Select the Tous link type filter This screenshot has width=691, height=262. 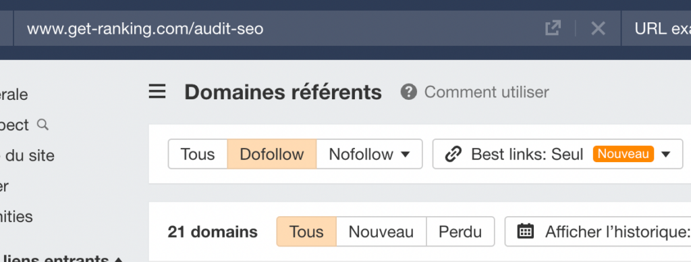point(198,154)
